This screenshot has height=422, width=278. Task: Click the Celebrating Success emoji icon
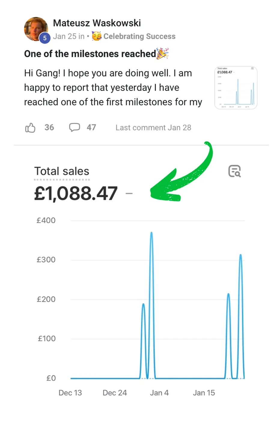click(96, 36)
